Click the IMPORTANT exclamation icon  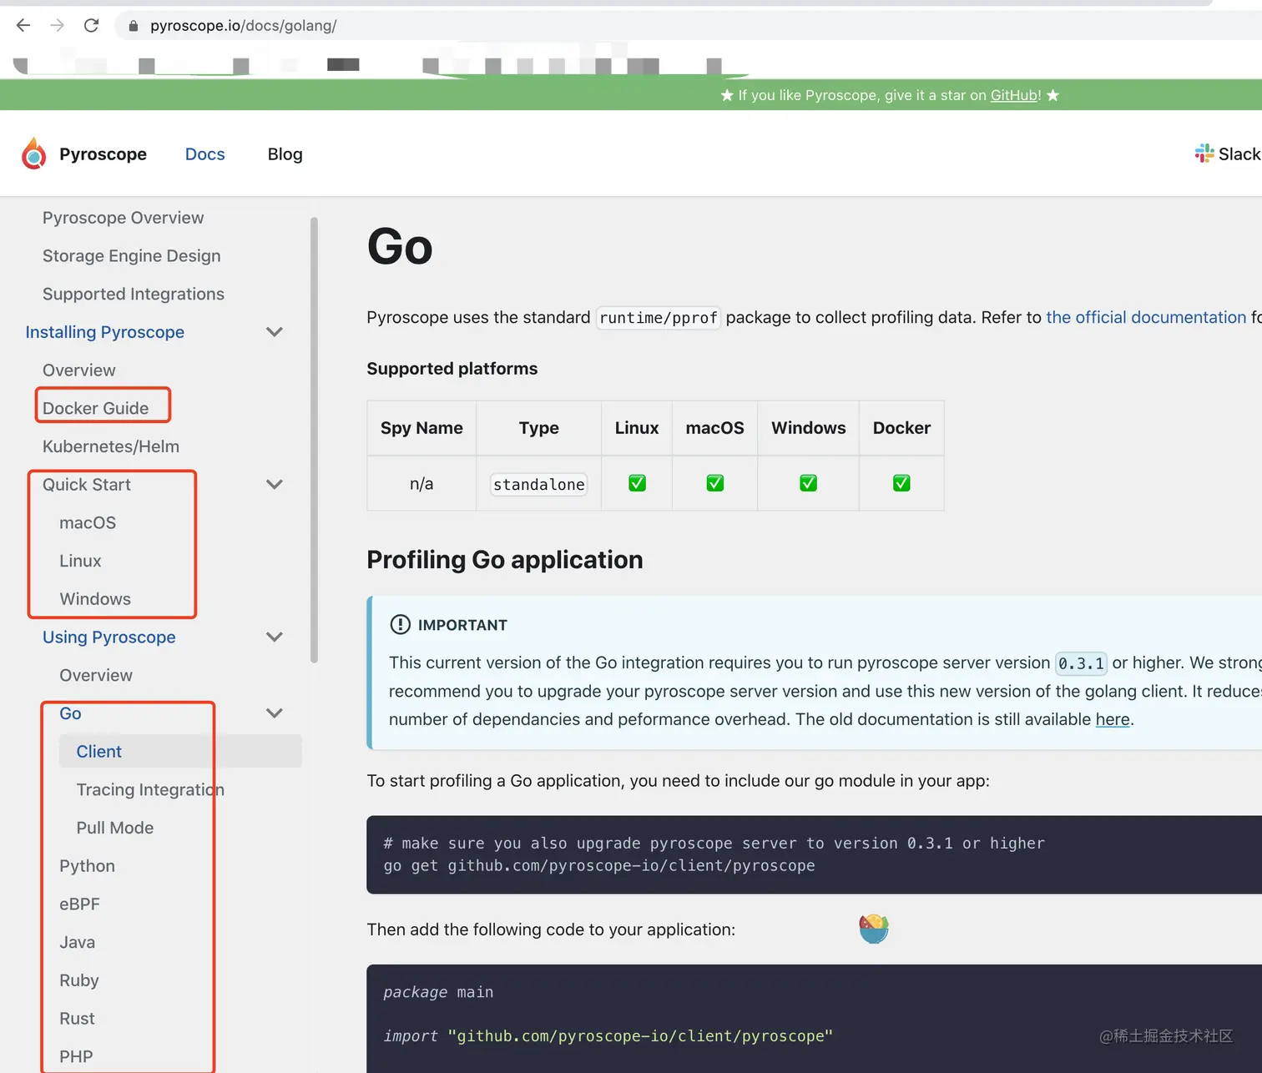coord(401,624)
